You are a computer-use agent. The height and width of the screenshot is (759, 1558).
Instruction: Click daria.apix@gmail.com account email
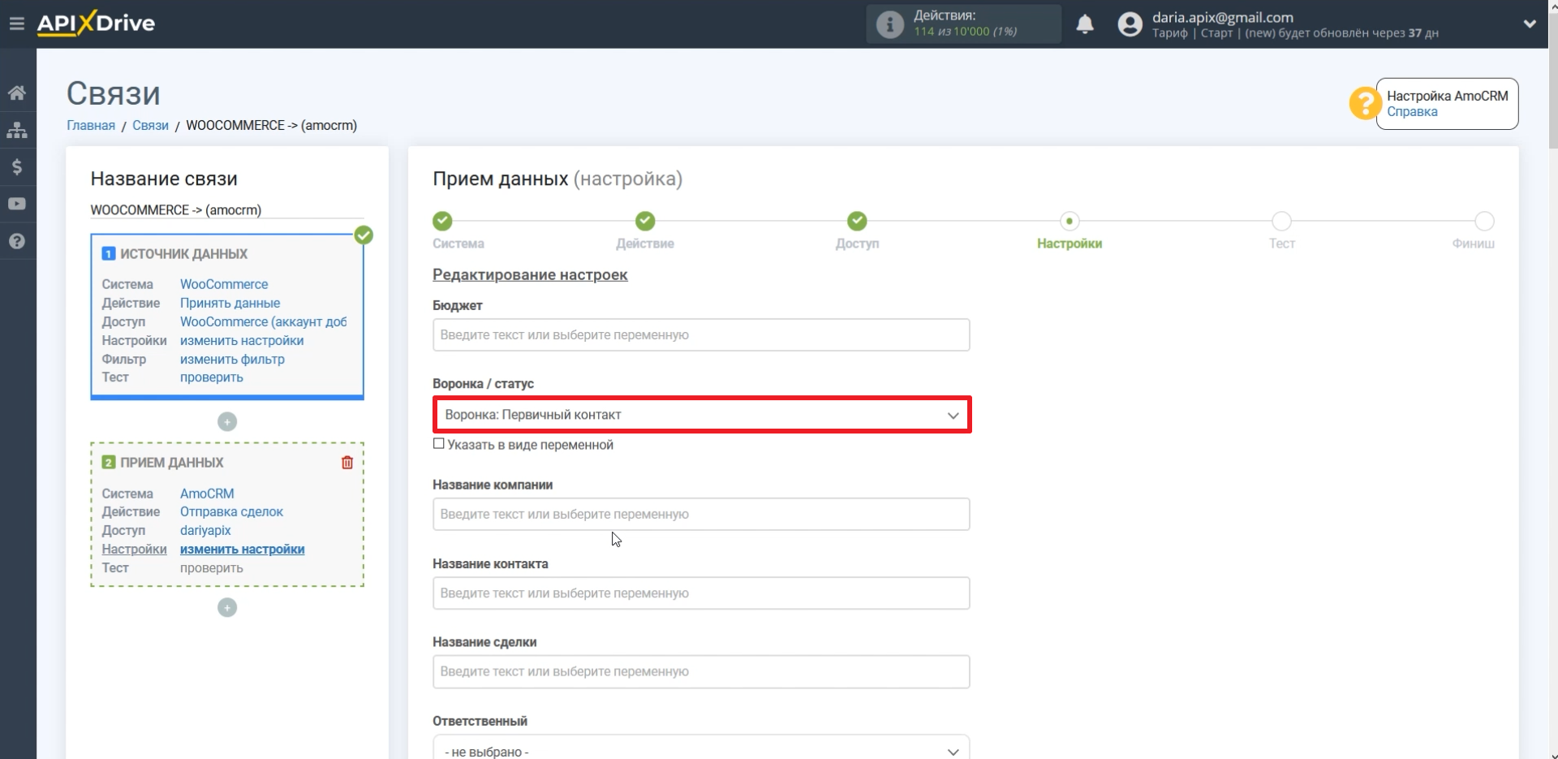(x=1223, y=17)
